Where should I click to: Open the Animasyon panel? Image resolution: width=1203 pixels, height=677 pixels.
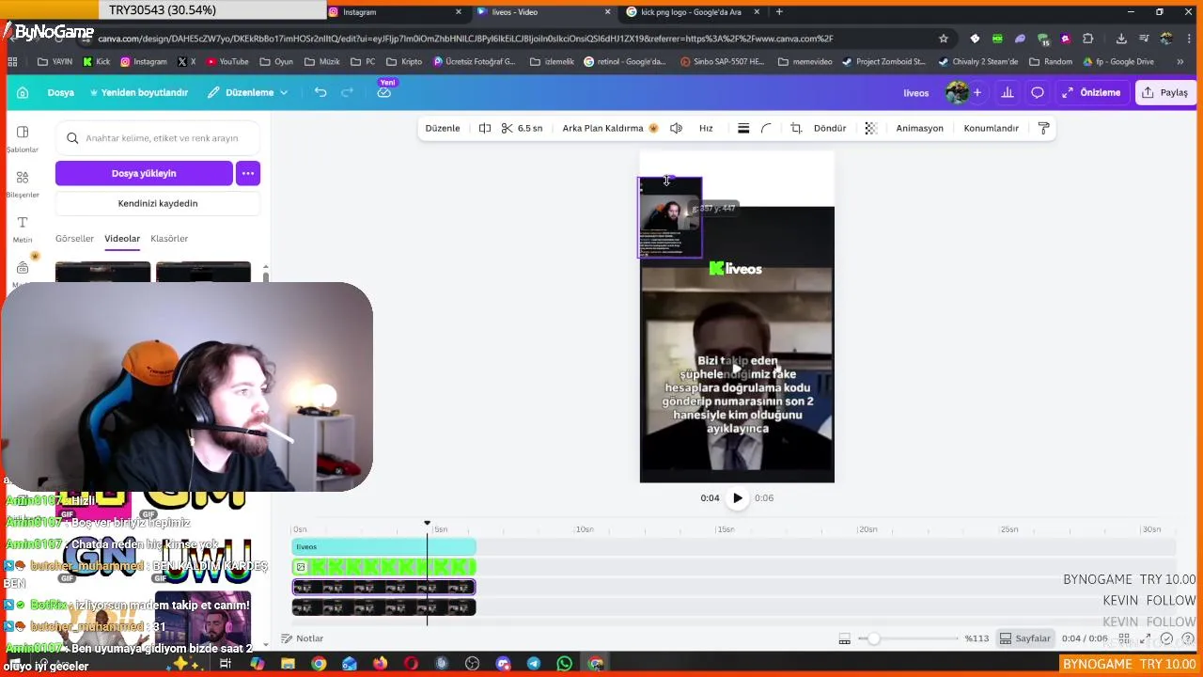tap(919, 128)
